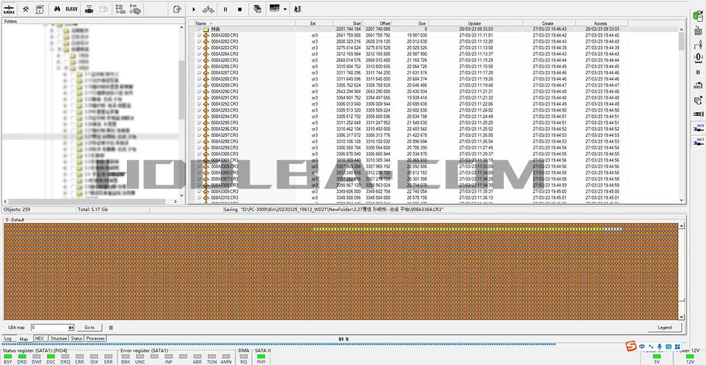The width and height of the screenshot is (706, 365).
Task: Toggle checkbox for 008A3280.CR3
Action: coord(199,35)
